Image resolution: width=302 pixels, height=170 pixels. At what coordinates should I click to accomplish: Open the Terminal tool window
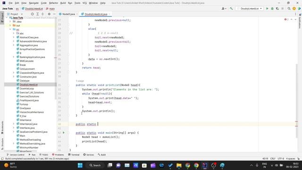click(x=74, y=155)
